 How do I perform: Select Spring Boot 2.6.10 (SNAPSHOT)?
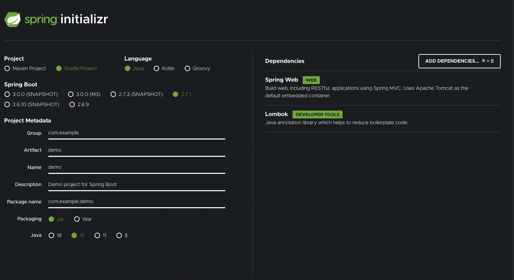click(32, 104)
